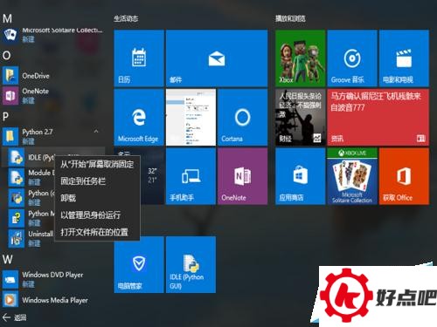Click the 生活动态 group heading
The height and width of the screenshot is (327, 437).
pyautogui.click(x=126, y=19)
